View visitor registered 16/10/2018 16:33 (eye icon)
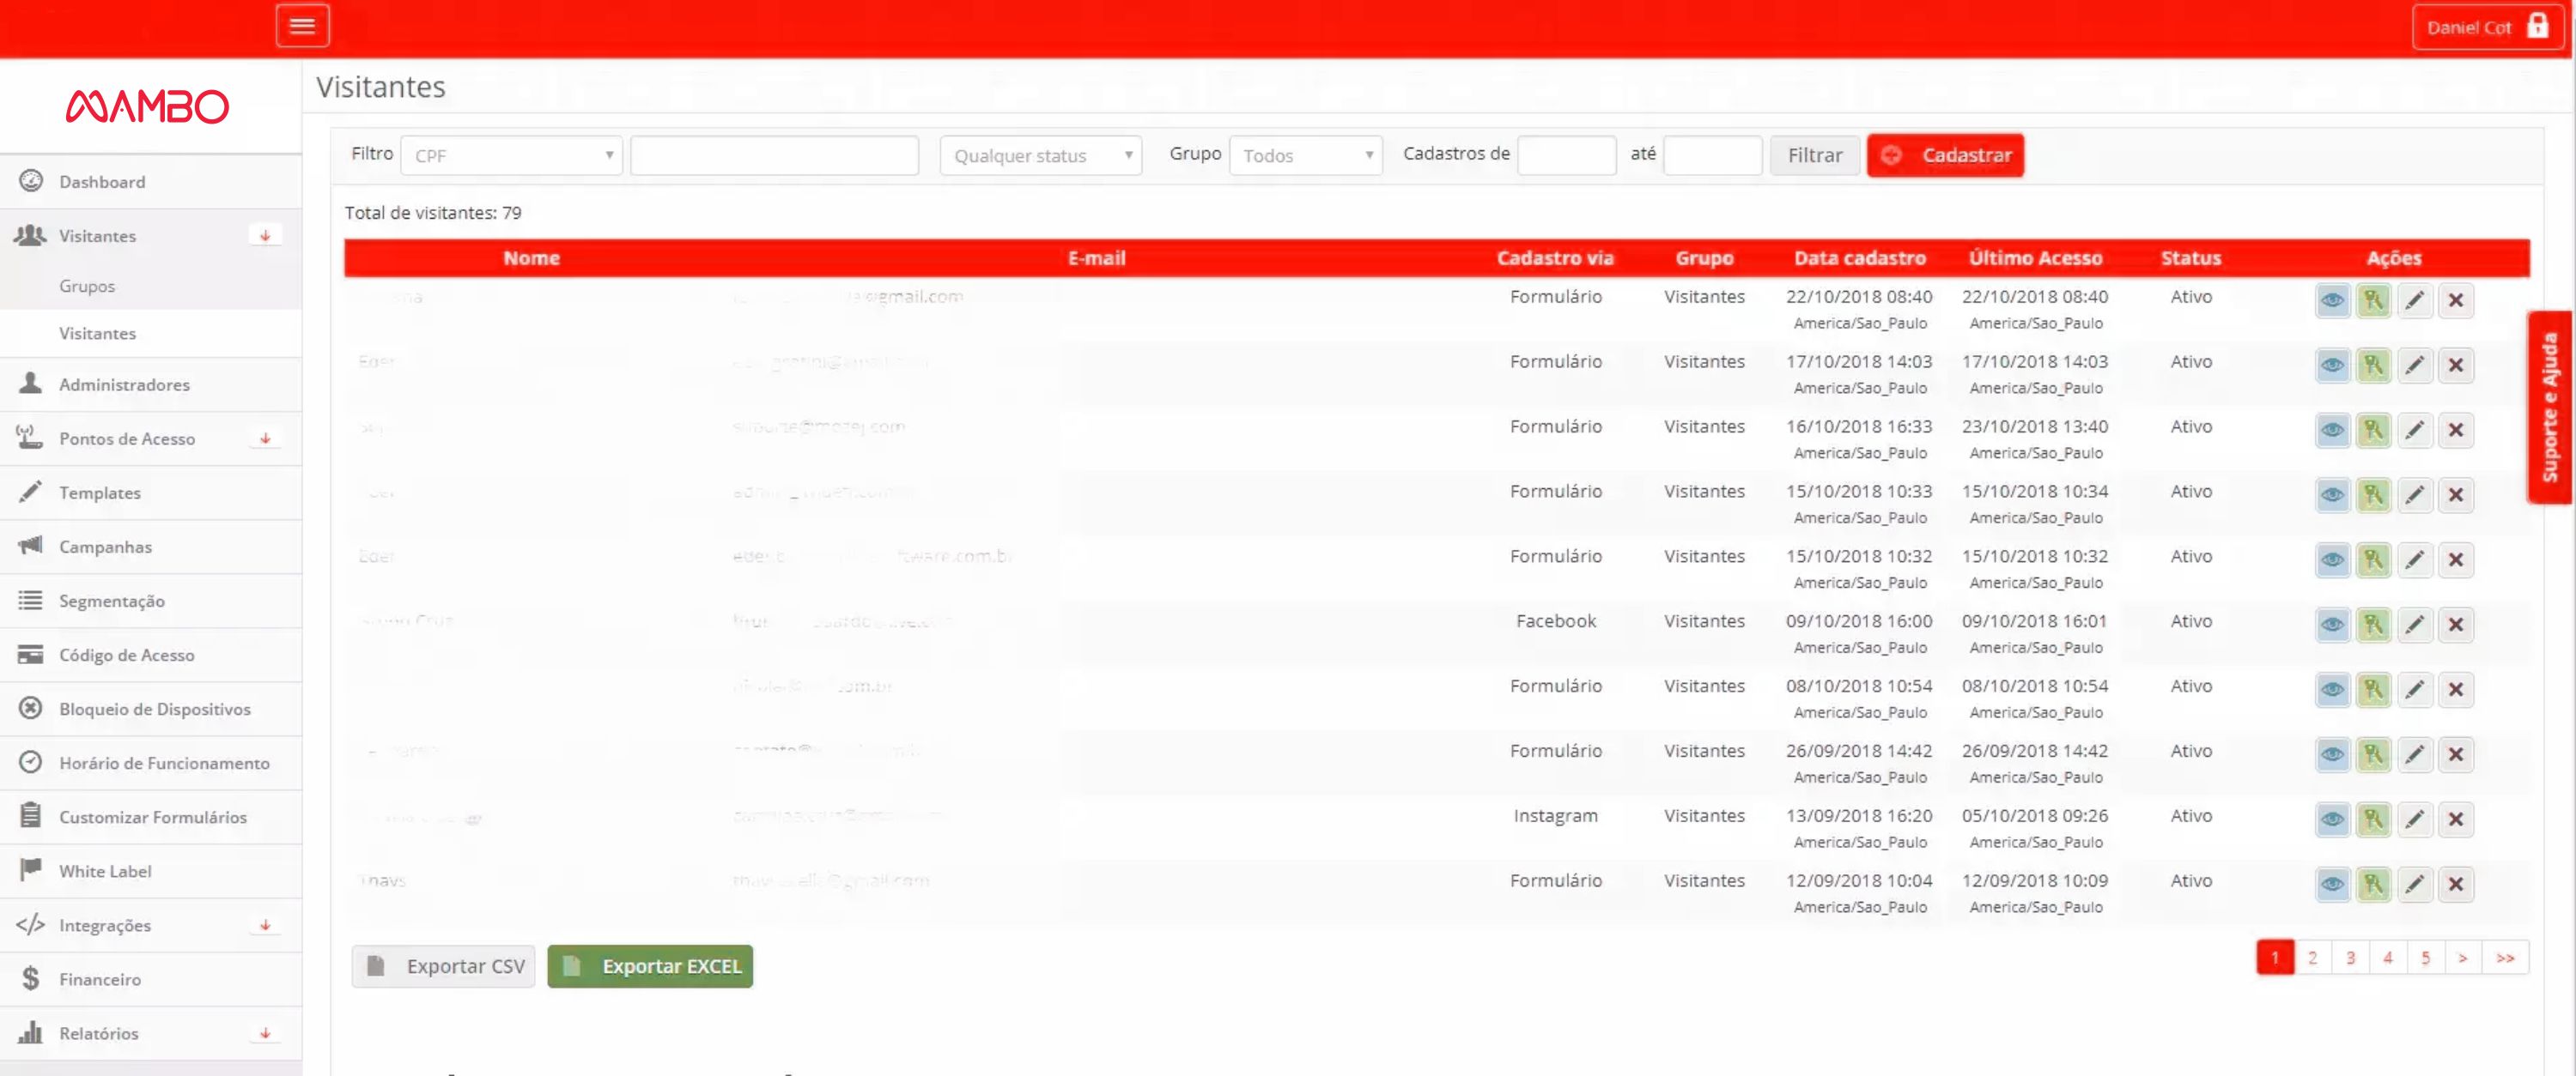The height and width of the screenshot is (1076, 2576). tap(2332, 431)
